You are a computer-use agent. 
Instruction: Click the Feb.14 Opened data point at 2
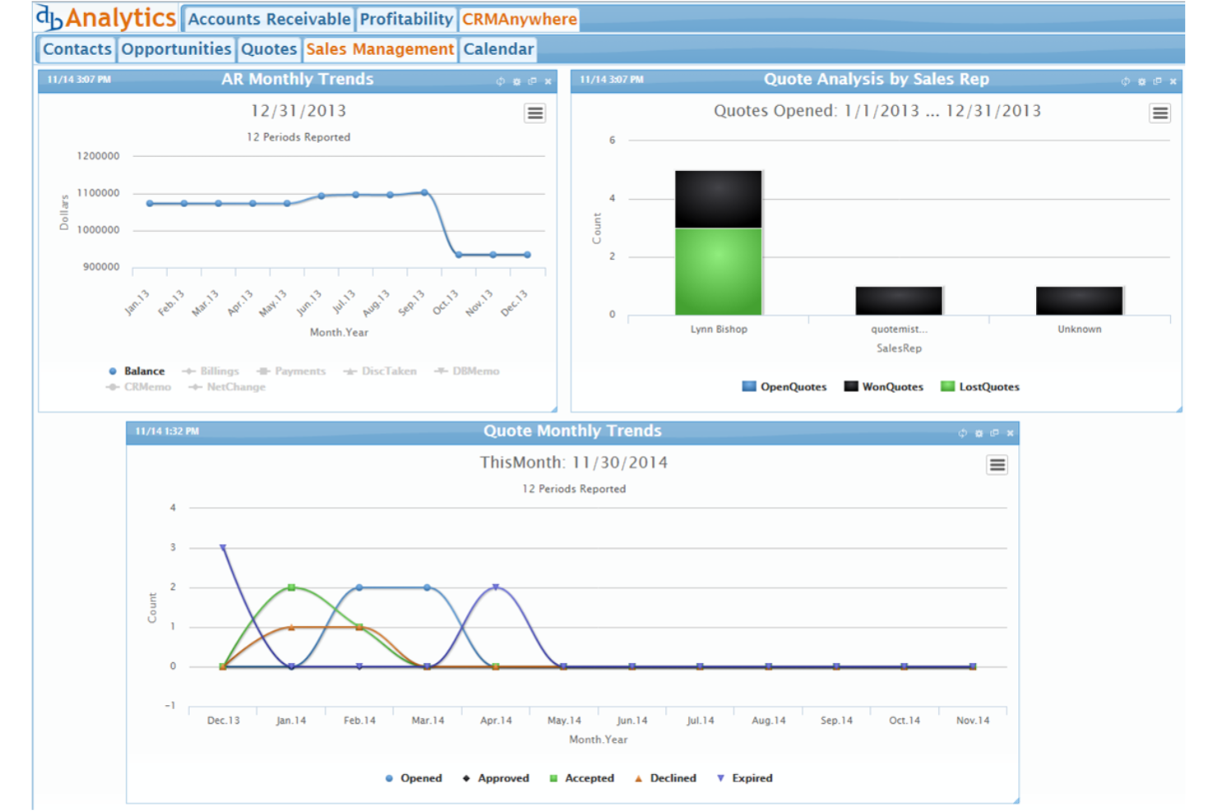pyautogui.click(x=359, y=588)
